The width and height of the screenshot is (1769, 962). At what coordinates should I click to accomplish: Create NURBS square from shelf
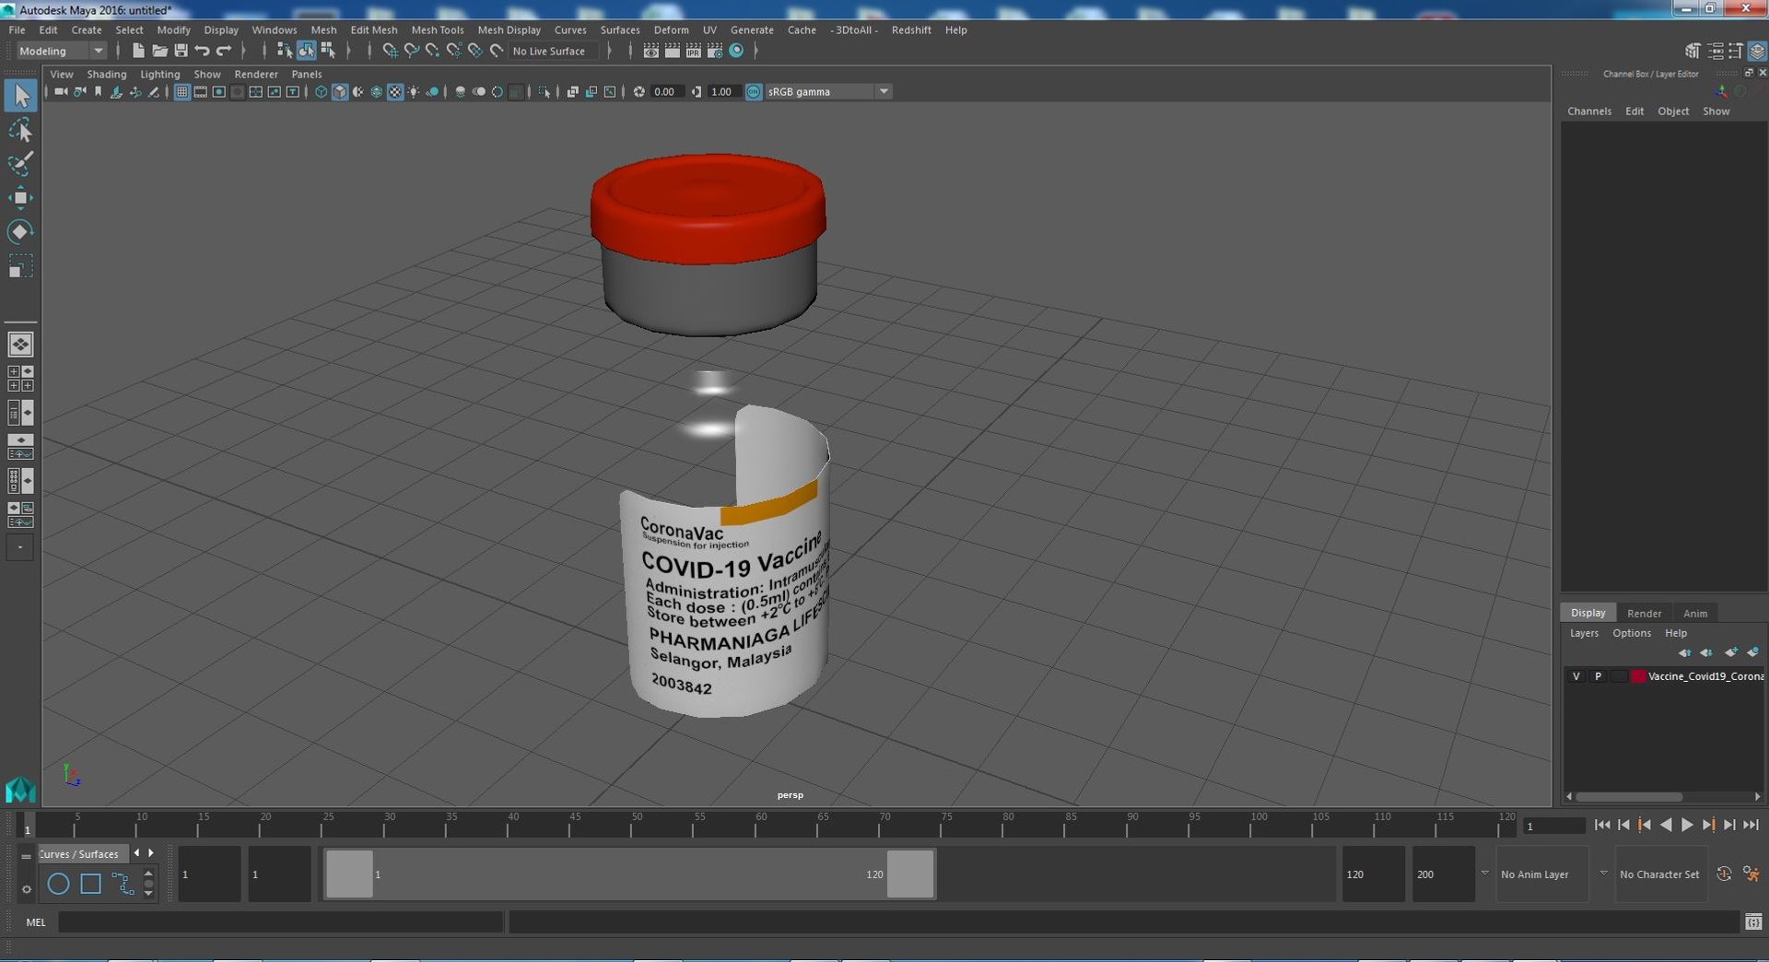(x=90, y=884)
